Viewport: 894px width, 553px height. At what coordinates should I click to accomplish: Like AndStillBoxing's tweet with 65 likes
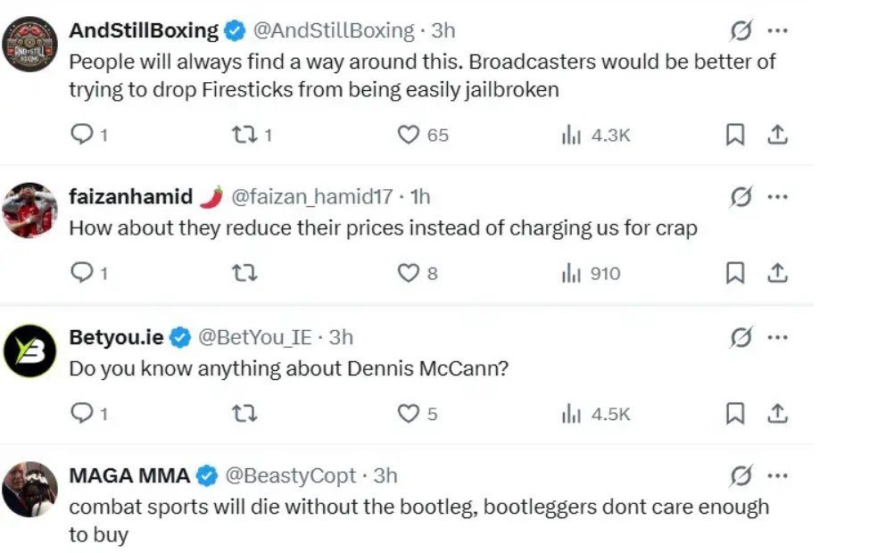coord(409,135)
